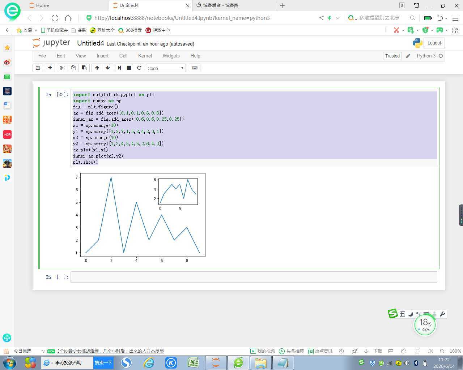Open the Widgets menu
This screenshot has height=370, width=463.
(x=171, y=56)
